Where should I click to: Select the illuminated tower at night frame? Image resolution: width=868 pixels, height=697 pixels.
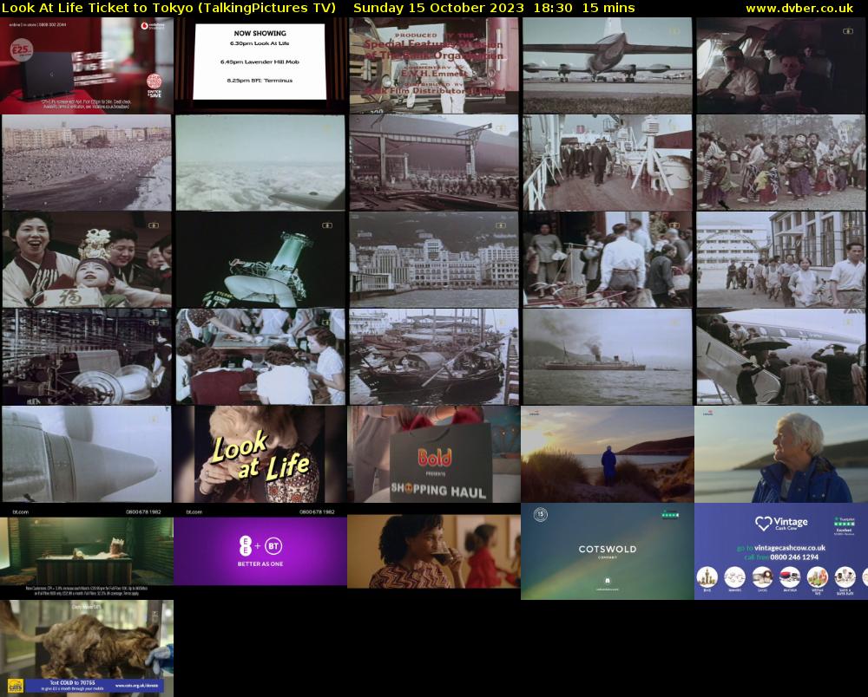point(260,260)
